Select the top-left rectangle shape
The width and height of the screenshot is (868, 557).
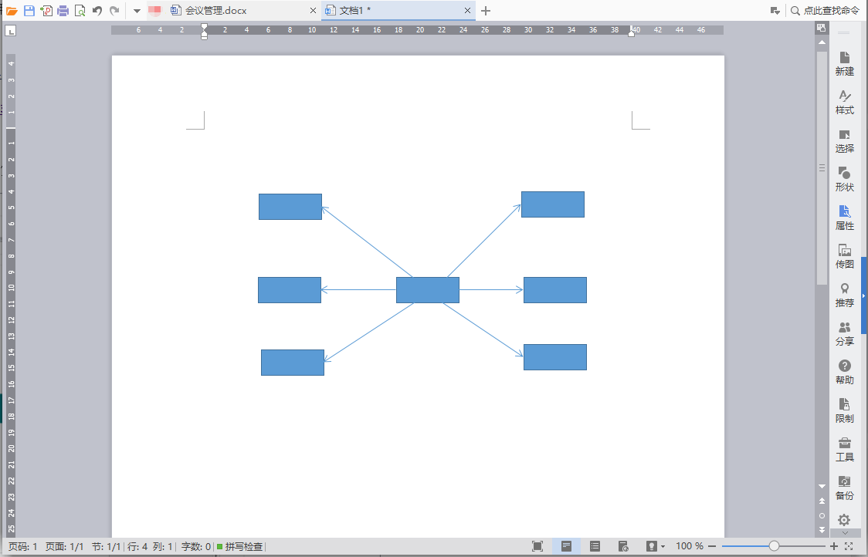pyautogui.click(x=290, y=207)
